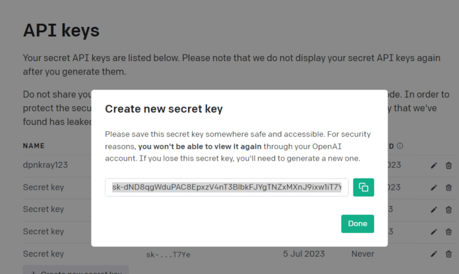Delete the second 'Secret key' row

[x=449, y=209]
